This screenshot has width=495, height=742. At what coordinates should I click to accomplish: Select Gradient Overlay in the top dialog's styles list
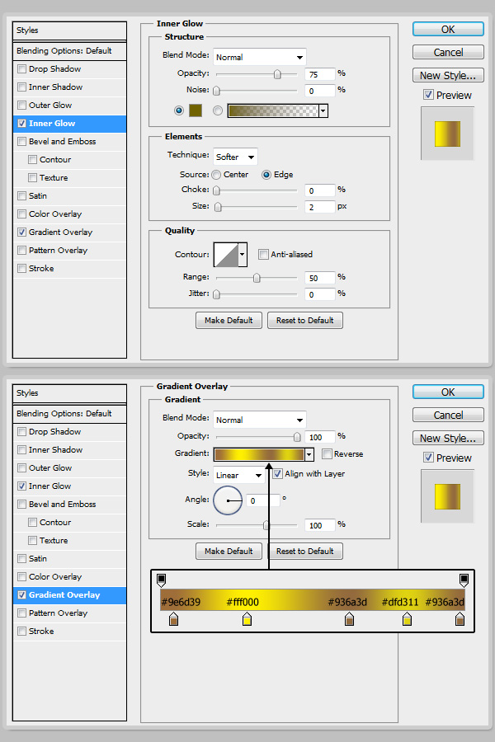click(x=69, y=232)
